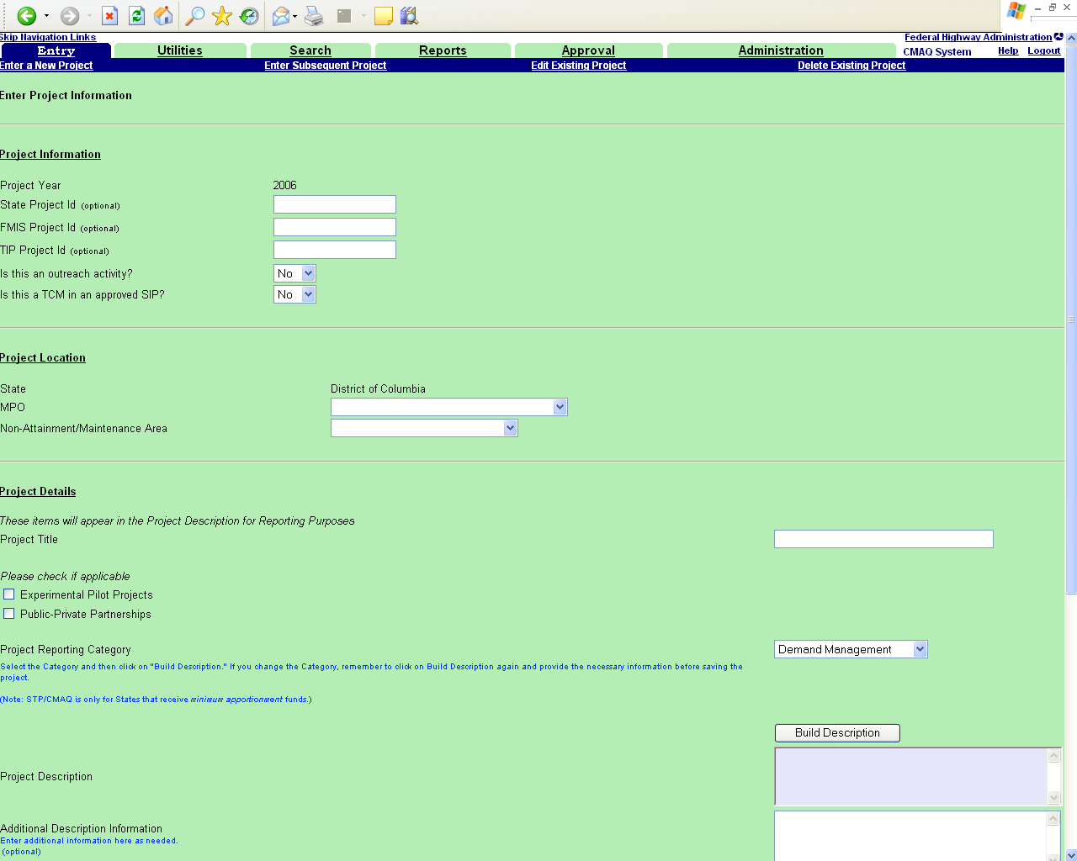Refresh the page with the Refresh icon
The height and width of the screenshot is (861, 1077).
(136, 16)
